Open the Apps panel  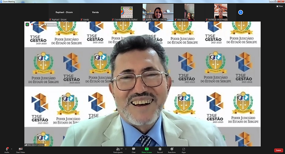[x=184, y=149]
